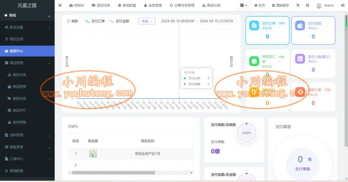This screenshot has height=182, width=348.
Task: Open 系统配置 in top navigation
Action: pos(127,5)
